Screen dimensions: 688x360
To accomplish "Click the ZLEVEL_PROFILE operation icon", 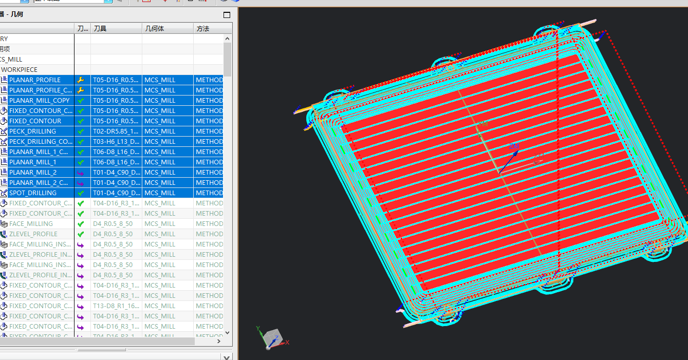I will (4, 234).
